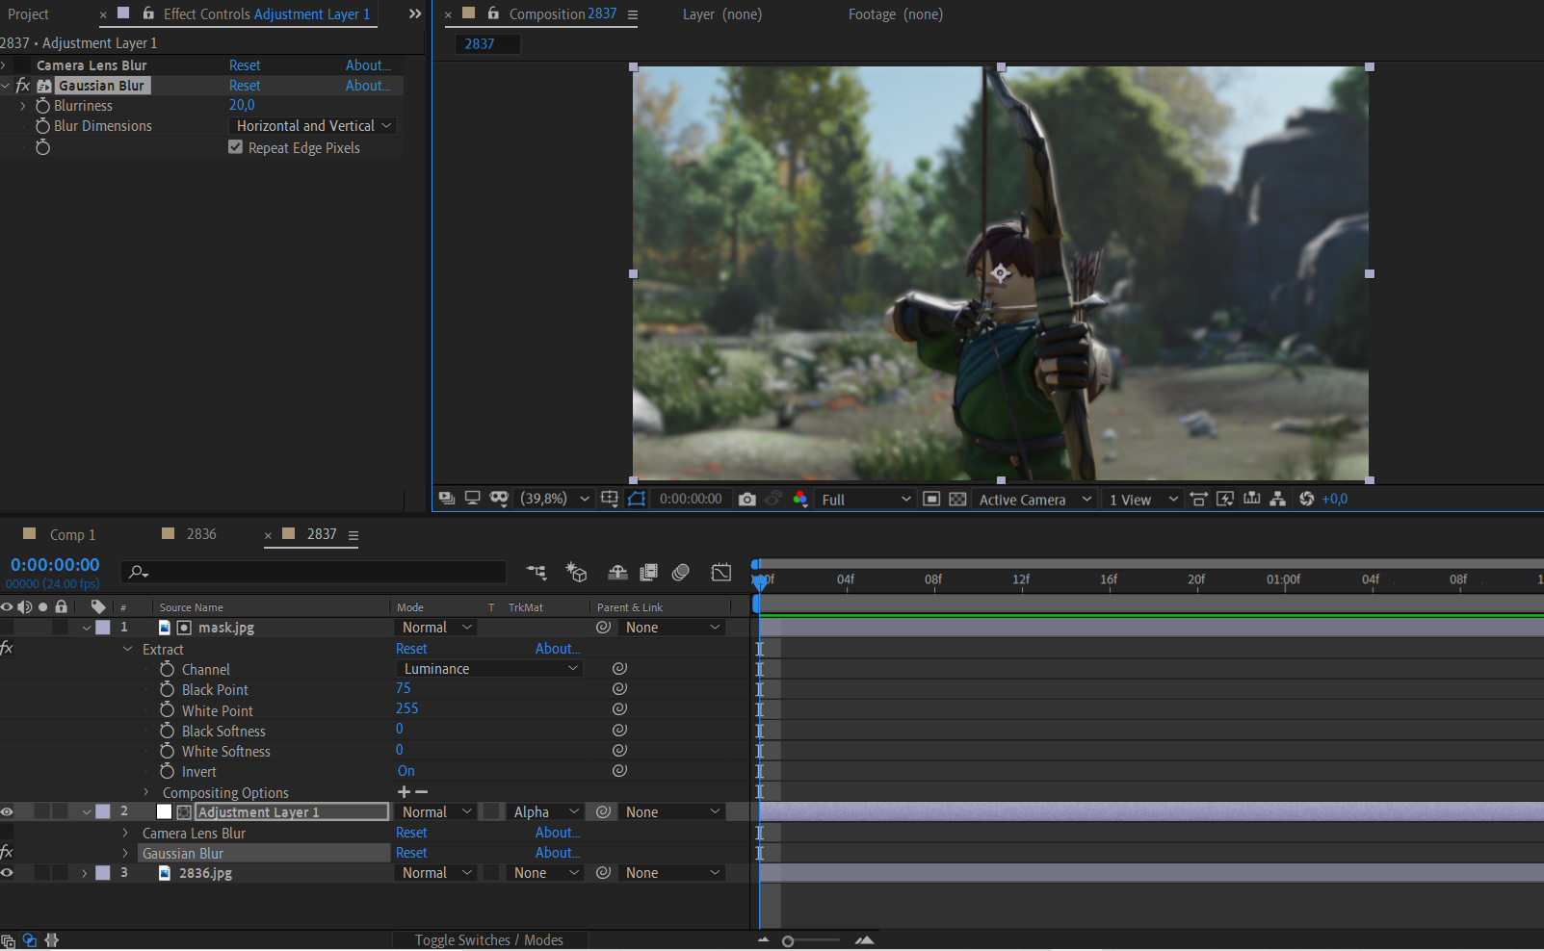The width and height of the screenshot is (1544, 951).
Task: Reset the Camera Lens Blur effect
Action: [x=245, y=65]
